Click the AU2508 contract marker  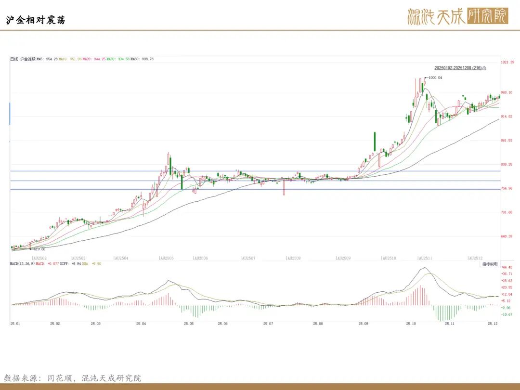click(294, 258)
